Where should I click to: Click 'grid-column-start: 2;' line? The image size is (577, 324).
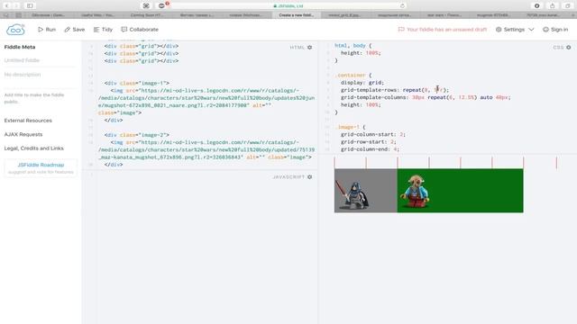pyautogui.click(x=372, y=134)
